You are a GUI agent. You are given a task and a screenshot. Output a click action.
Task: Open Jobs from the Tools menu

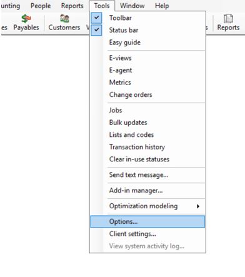tap(147, 110)
